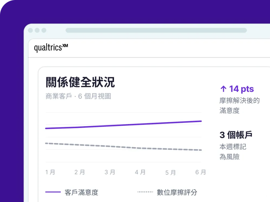This screenshot has height=202, width=270.
Task: Click the third browser window dot
Action: click(44, 30)
